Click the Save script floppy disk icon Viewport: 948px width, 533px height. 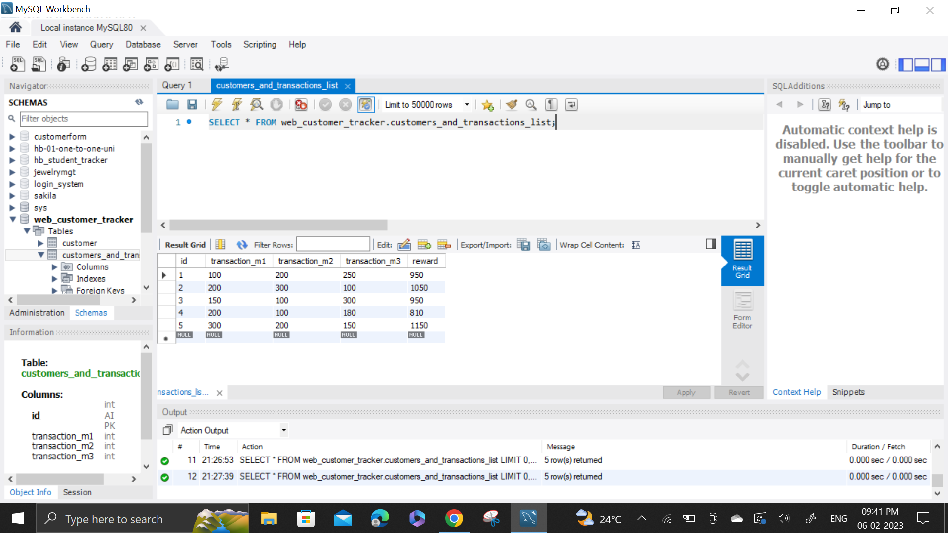[x=192, y=104]
